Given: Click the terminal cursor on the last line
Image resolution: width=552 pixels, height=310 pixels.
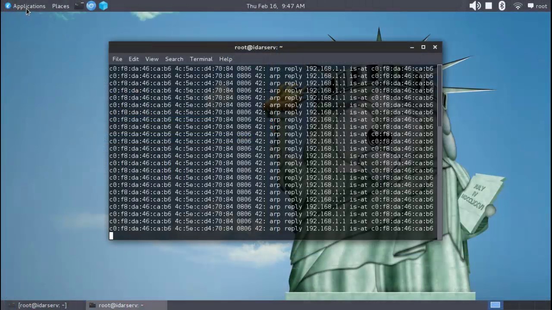Looking at the screenshot, I should coord(111,236).
